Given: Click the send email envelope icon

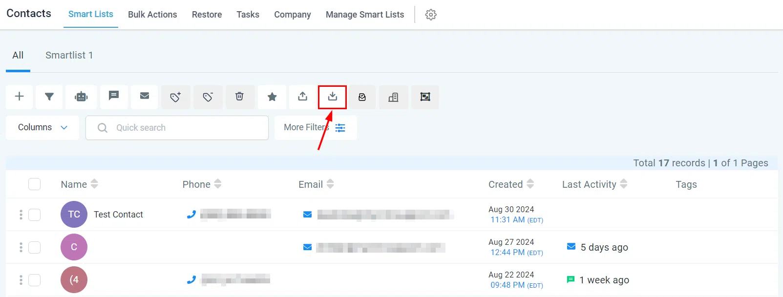Looking at the screenshot, I should tap(145, 96).
